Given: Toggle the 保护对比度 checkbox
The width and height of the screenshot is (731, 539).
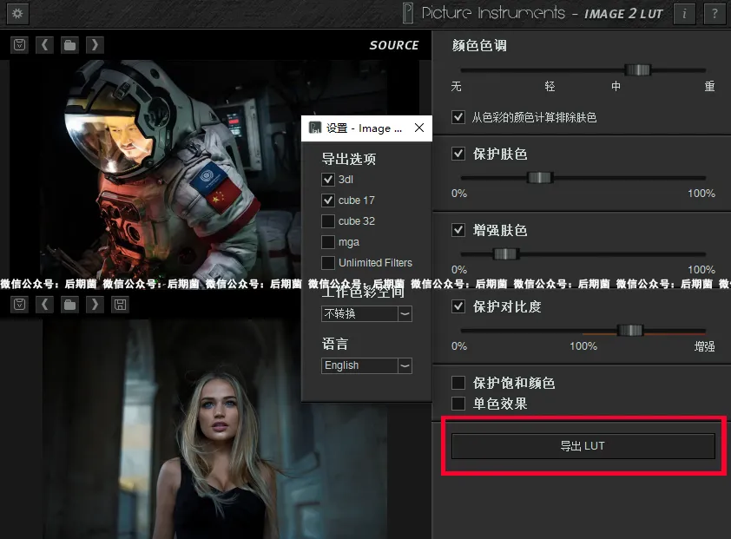Looking at the screenshot, I should pos(458,306).
